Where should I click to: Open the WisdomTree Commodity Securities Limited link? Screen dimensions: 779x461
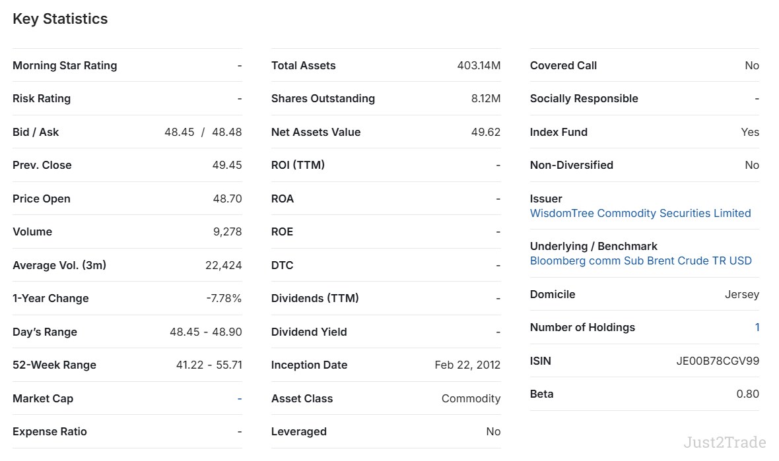(x=640, y=213)
